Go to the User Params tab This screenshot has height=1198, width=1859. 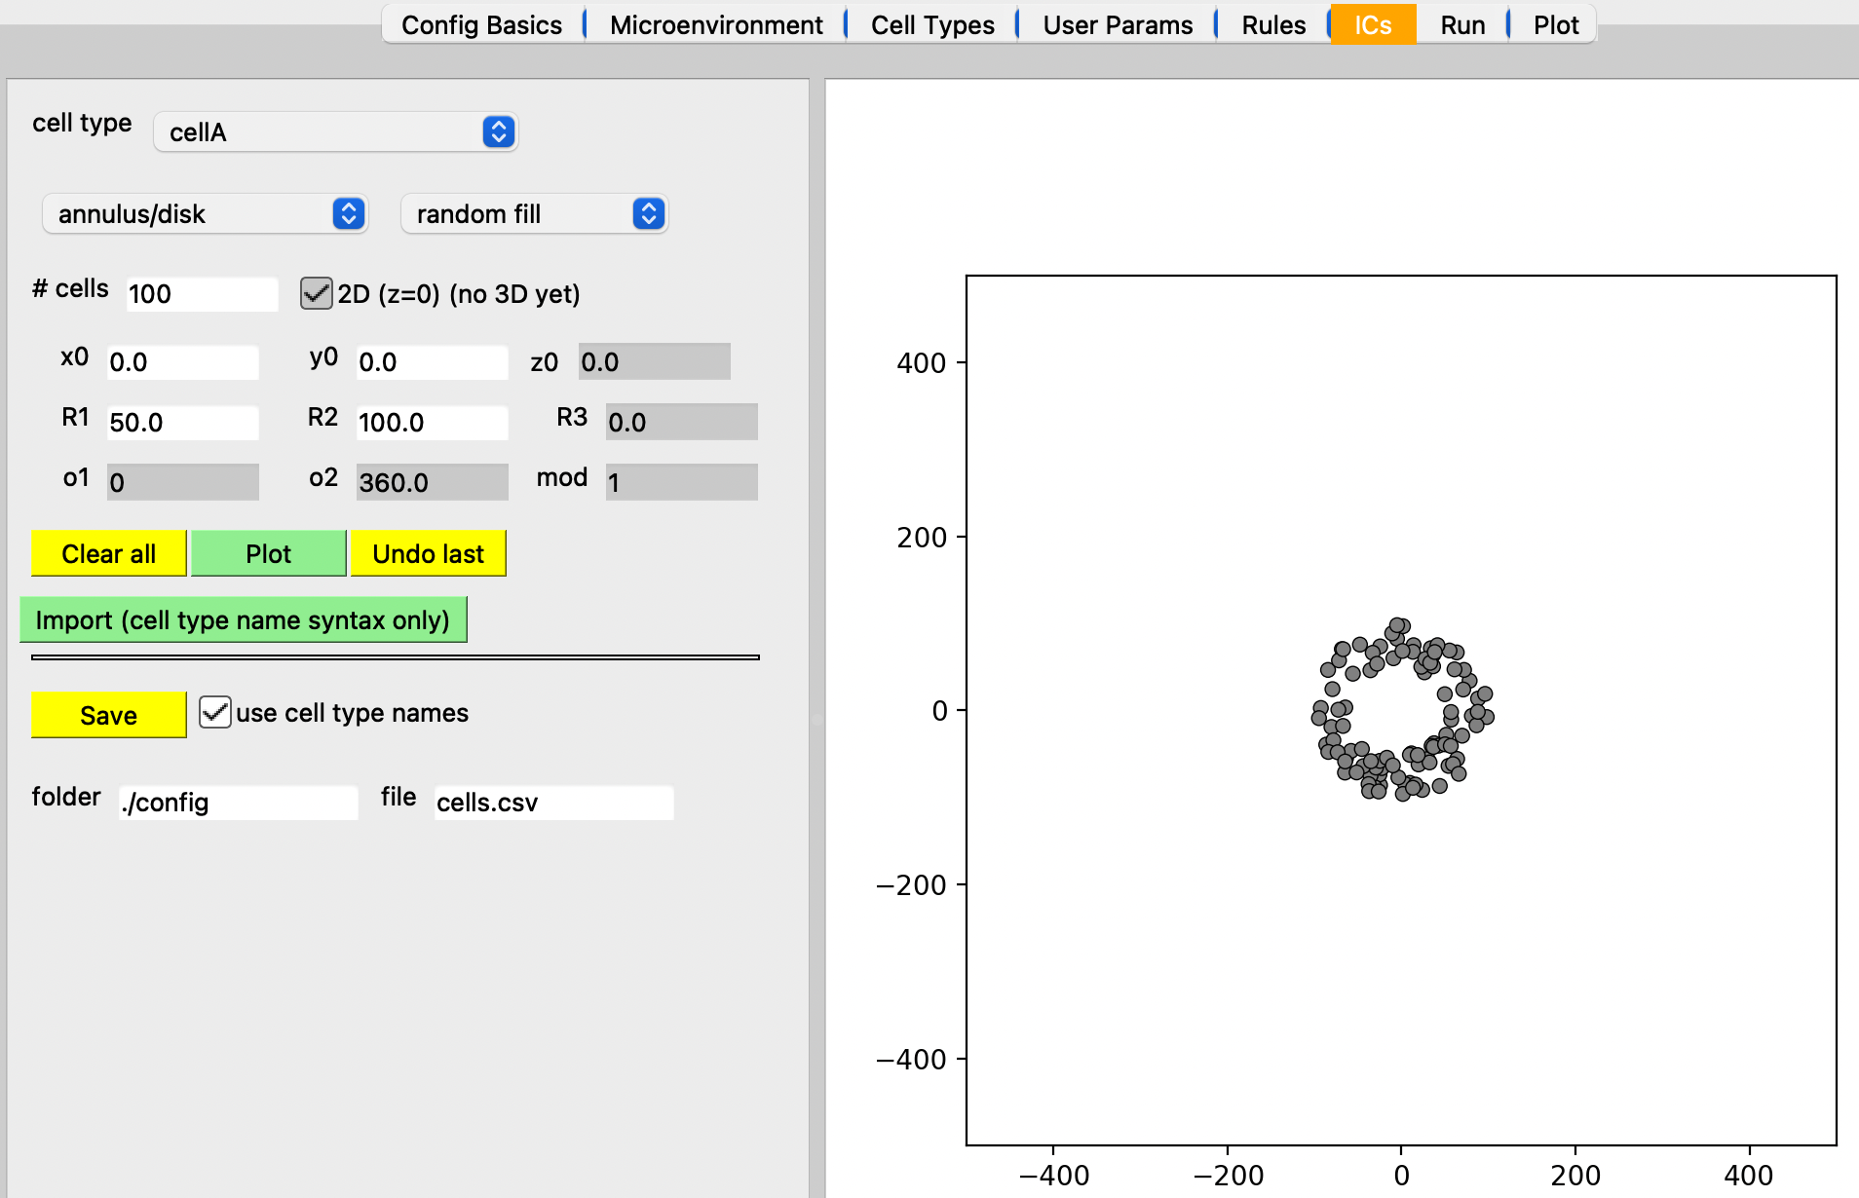tap(1118, 24)
